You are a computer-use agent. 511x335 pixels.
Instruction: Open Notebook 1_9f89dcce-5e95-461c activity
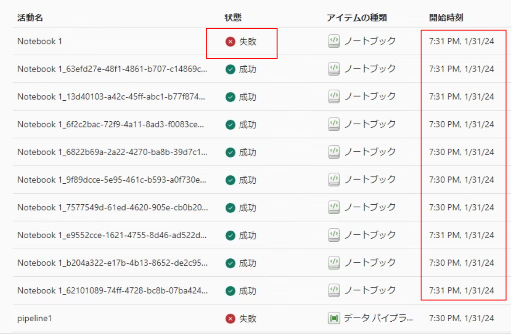point(112,179)
